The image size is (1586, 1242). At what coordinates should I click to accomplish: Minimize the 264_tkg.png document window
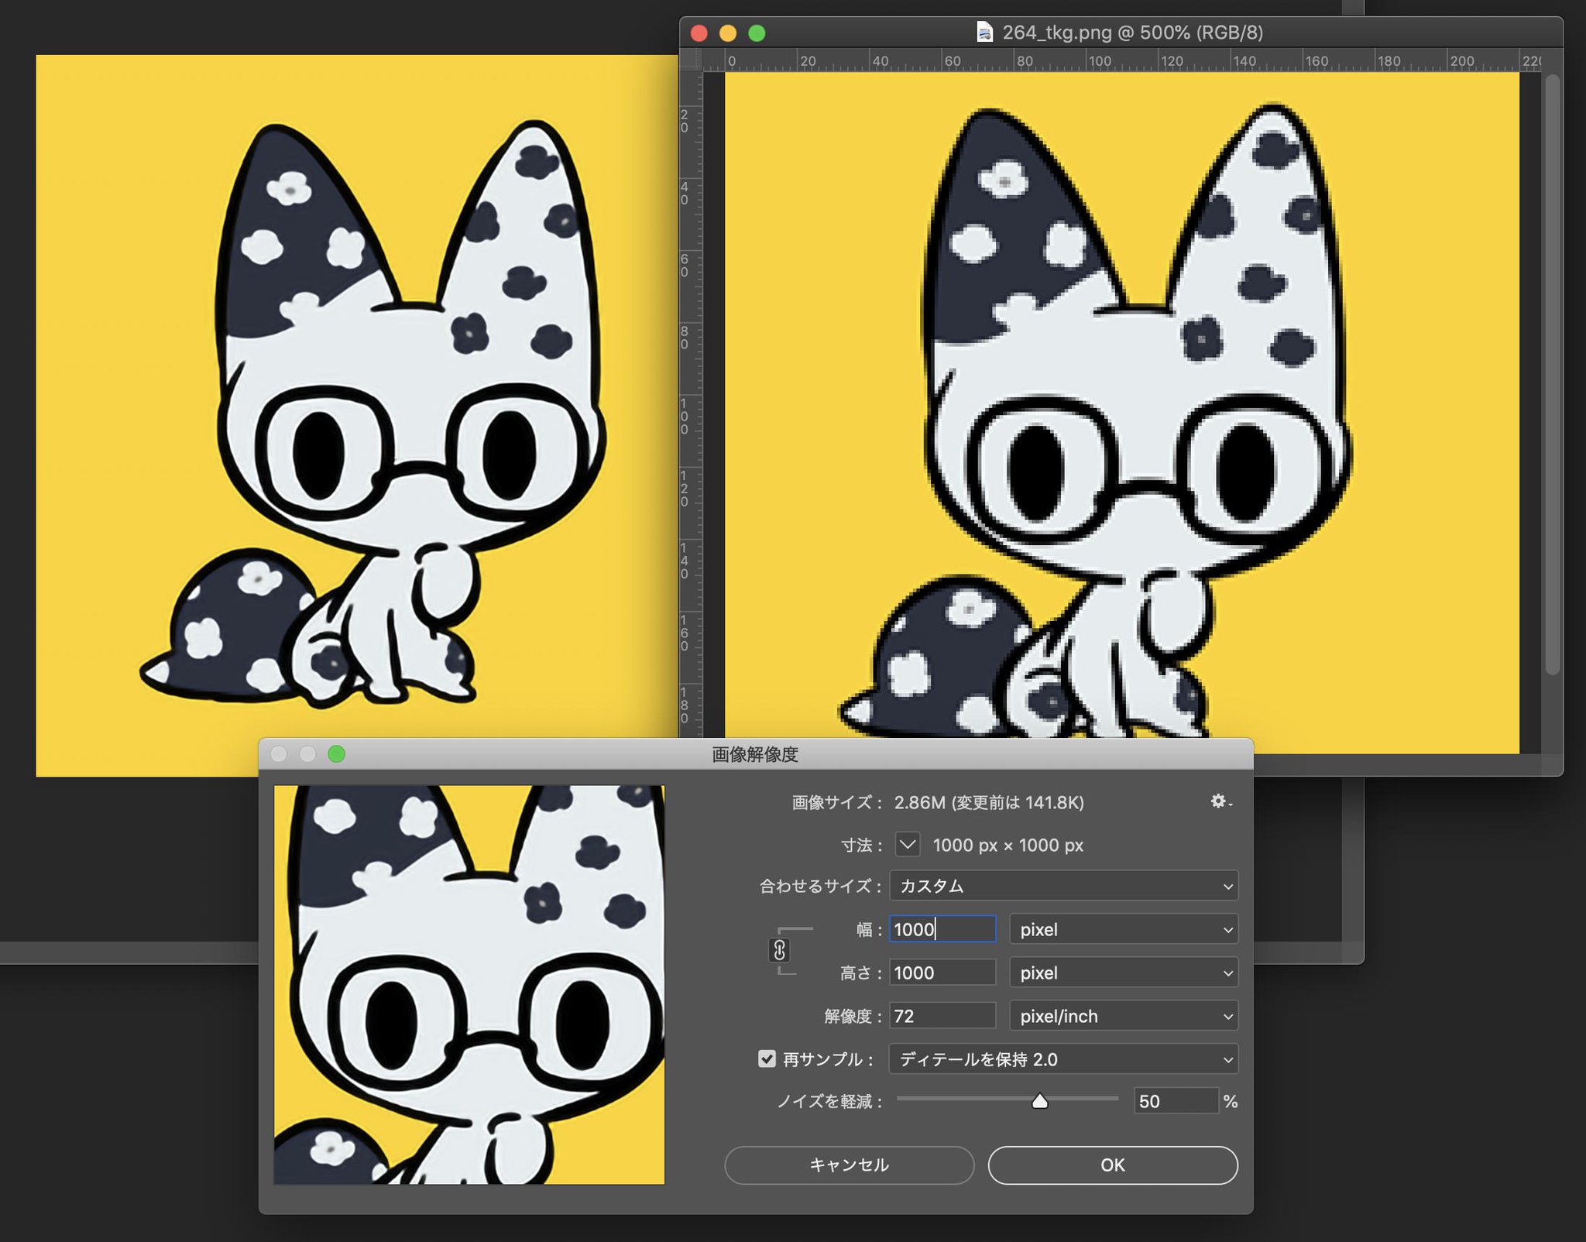pos(728,33)
